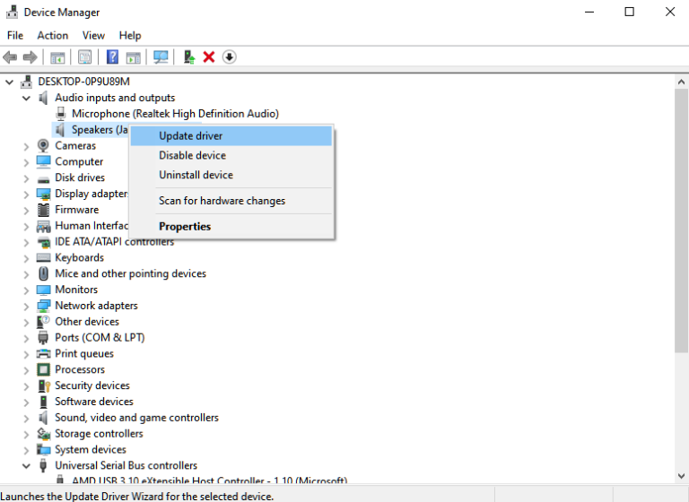Click the Properties toolbar icon

[84, 57]
